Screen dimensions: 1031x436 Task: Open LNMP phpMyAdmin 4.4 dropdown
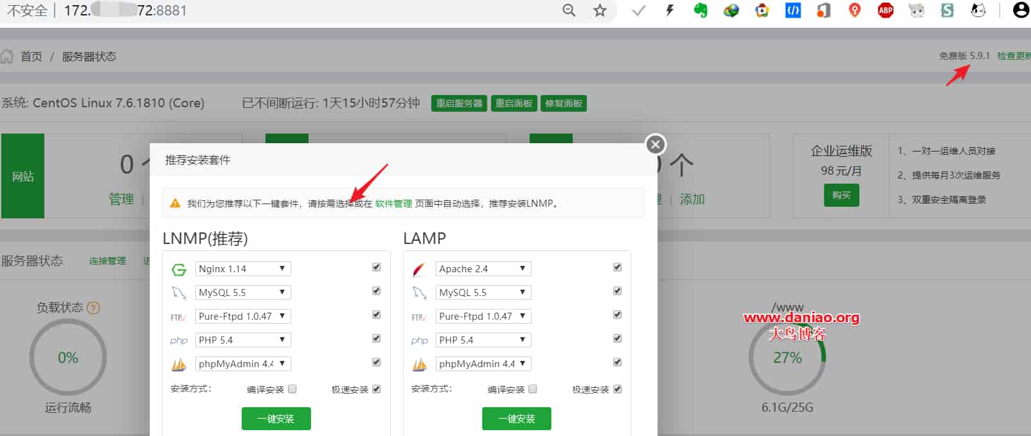[243, 363]
